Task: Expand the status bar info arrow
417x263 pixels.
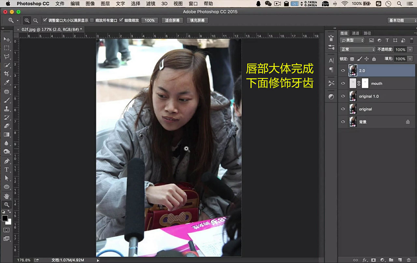Action: (98, 260)
